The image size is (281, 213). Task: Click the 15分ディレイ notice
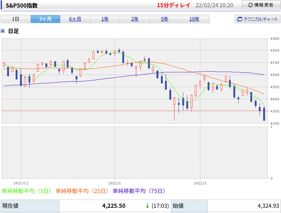click(173, 5)
